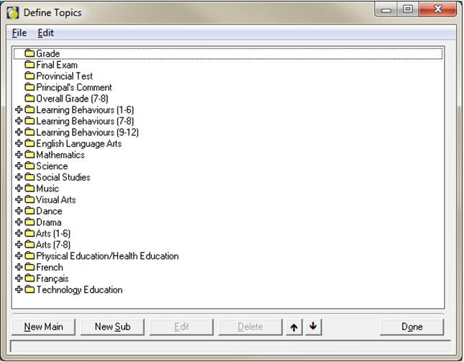Viewport: 464px width, 362px height.
Task: Click the New Sub button
Action: [112, 327]
